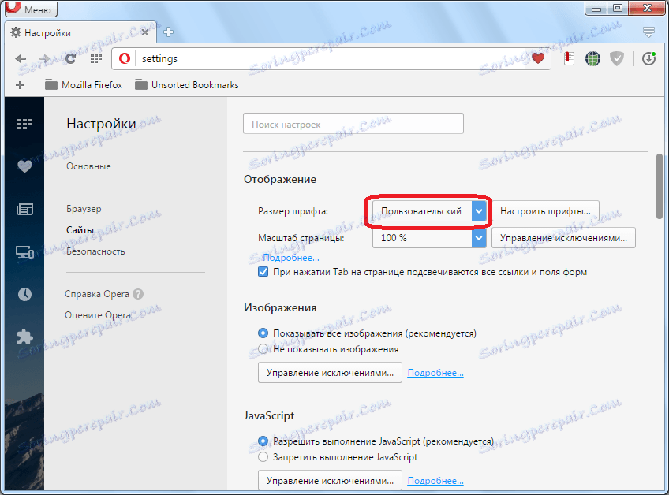Open Подробнее link under Изображения
Screen dimensions: 669x495
pos(435,373)
